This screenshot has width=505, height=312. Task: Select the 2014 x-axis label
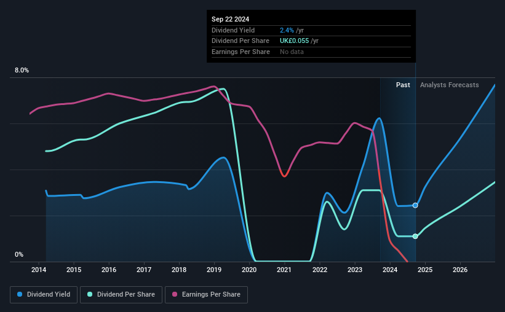(x=39, y=270)
